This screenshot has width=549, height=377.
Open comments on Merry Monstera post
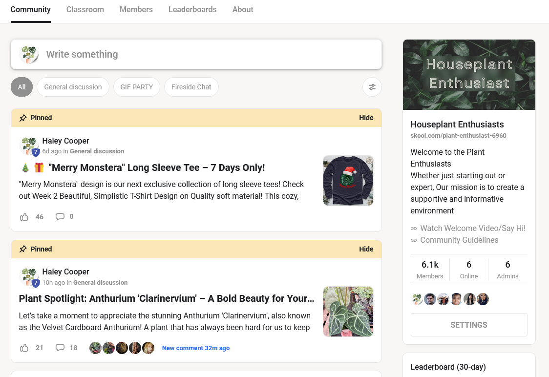(60, 217)
